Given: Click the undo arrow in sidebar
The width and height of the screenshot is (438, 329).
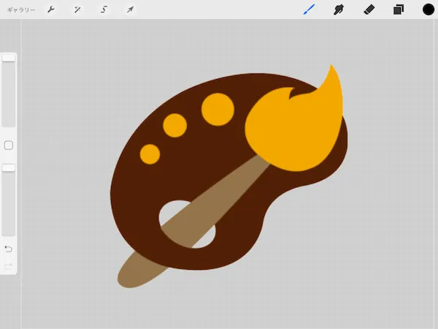Looking at the screenshot, I should (9, 249).
